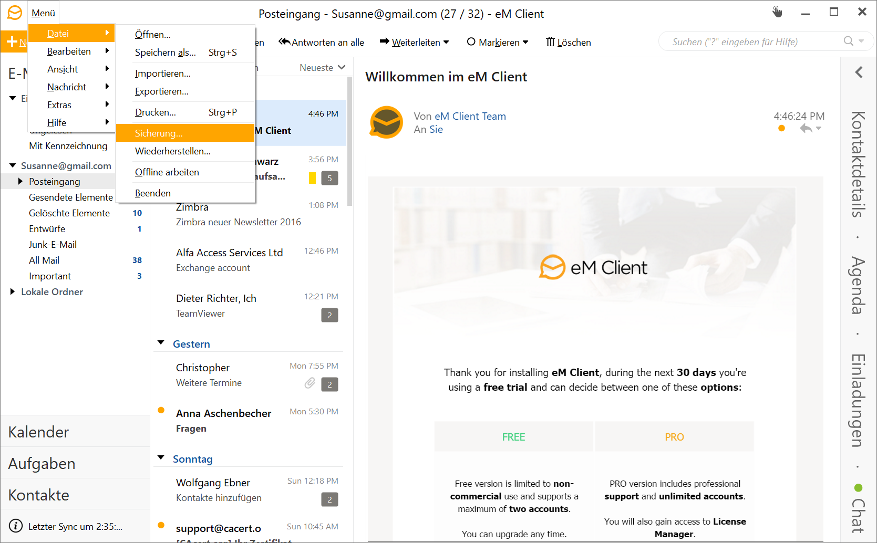Choose Speichern als... menu entry
Viewport: 877px width, 543px height.
tap(185, 52)
